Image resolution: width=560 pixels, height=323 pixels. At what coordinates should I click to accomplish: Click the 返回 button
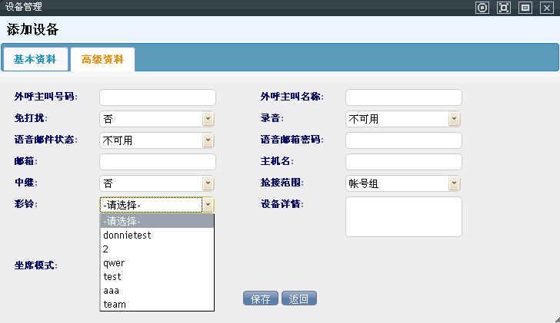point(299,299)
